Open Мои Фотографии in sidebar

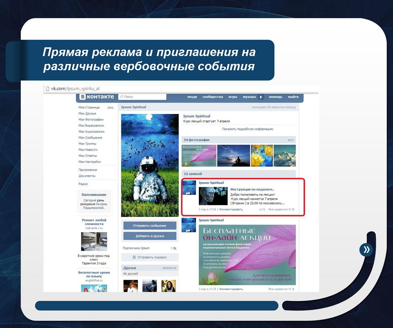tap(91, 120)
